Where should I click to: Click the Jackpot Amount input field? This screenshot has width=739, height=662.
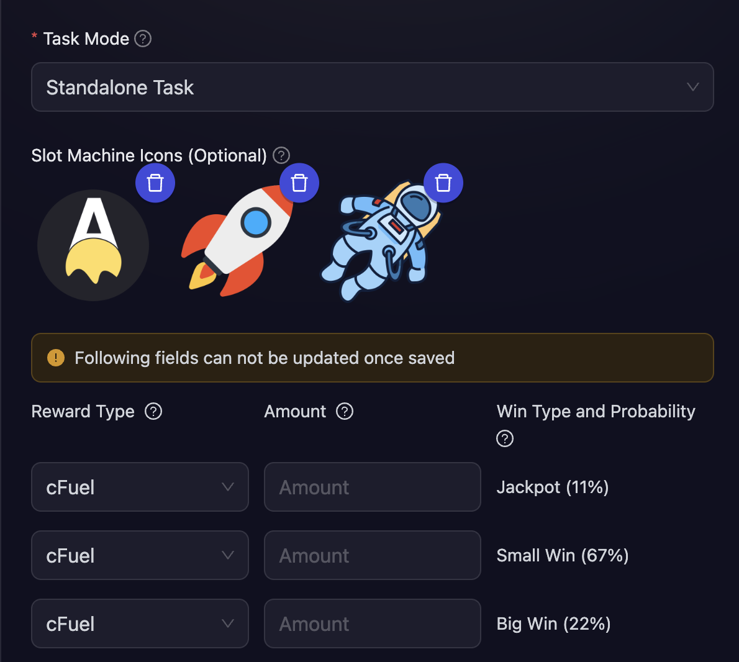pos(372,487)
